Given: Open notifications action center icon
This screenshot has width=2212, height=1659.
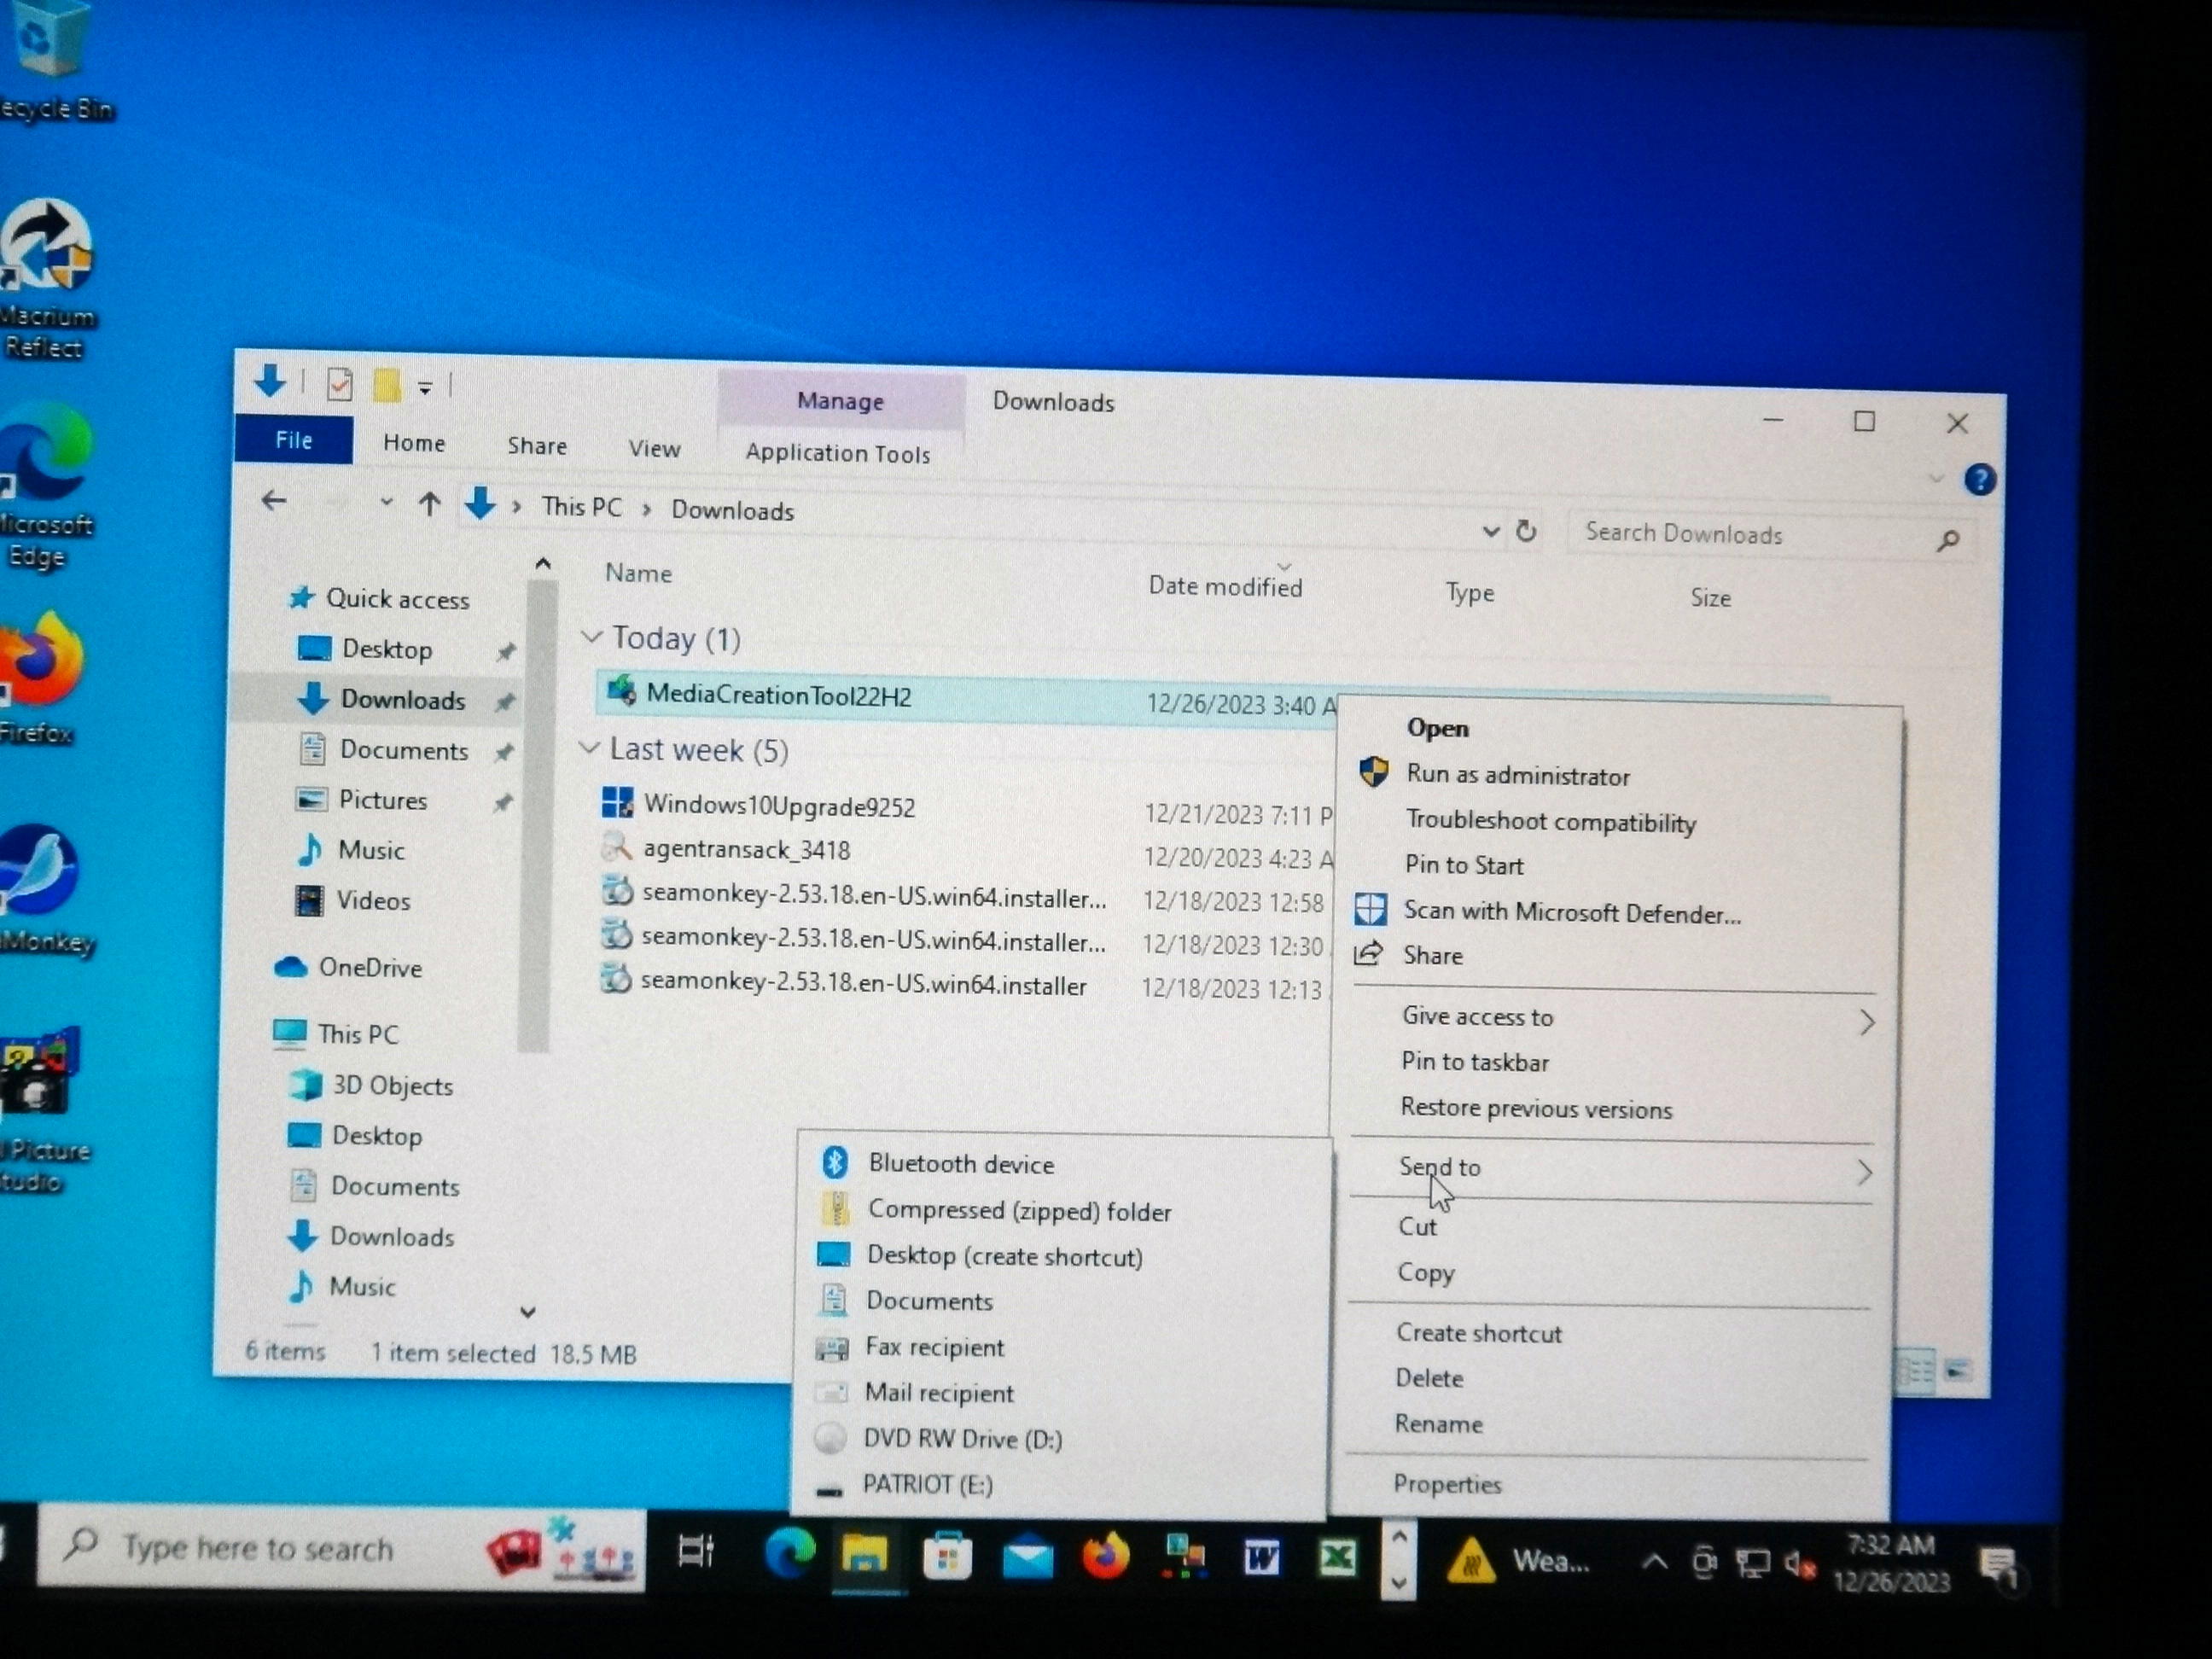Looking at the screenshot, I should coord(1998,1567).
